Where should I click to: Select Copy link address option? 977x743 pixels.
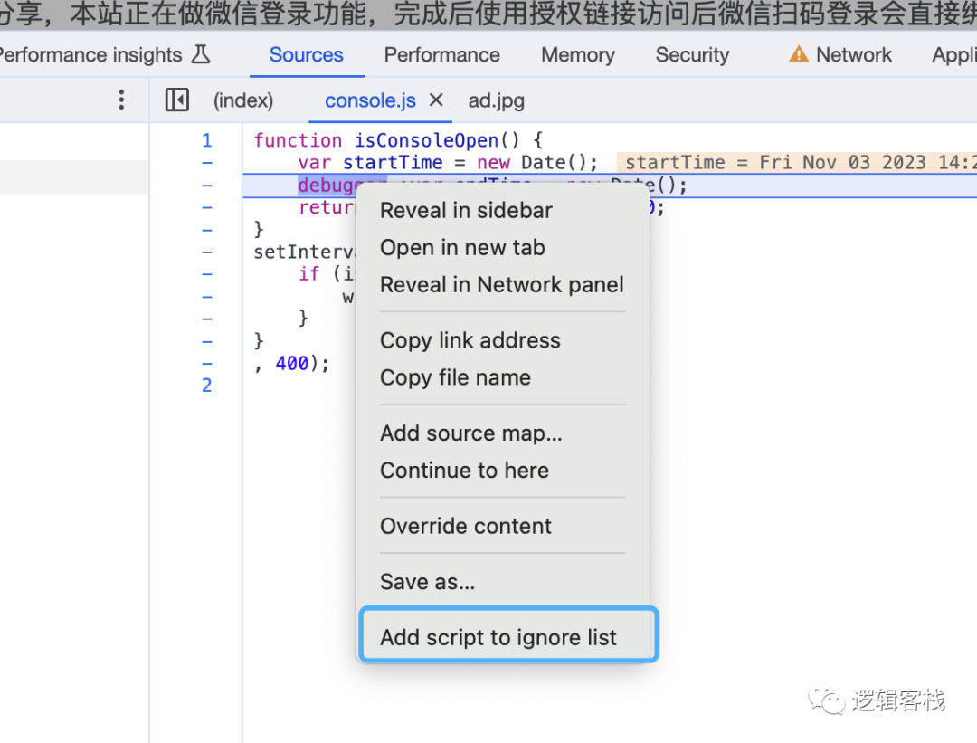coord(470,340)
